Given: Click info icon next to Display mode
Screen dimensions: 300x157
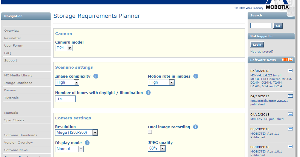Looking at the screenshot, I should coord(87,143).
